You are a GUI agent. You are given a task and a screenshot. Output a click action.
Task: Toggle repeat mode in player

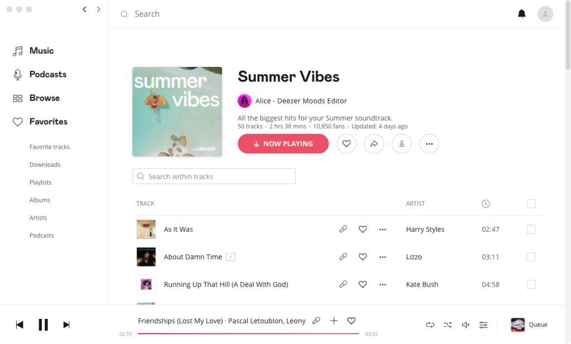tap(430, 324)
